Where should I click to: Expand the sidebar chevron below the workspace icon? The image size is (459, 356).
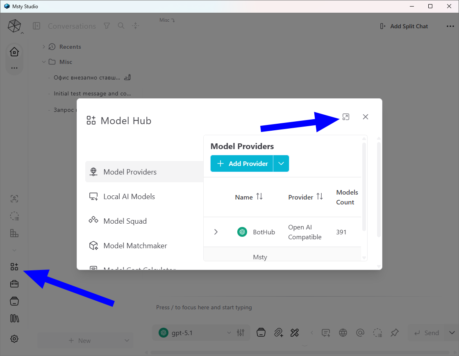pos(14,250)
